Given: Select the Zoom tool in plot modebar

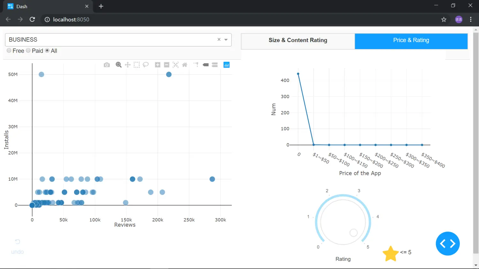Looking at the screenshot, I should point(118,65).
